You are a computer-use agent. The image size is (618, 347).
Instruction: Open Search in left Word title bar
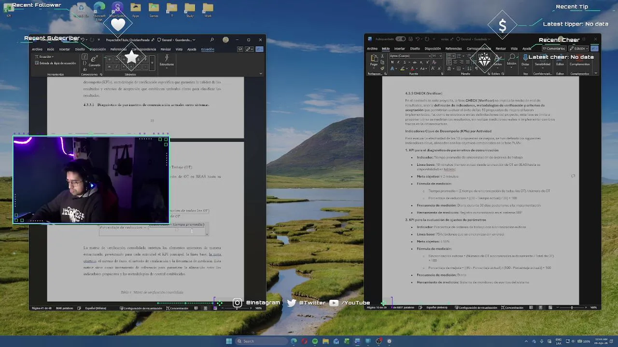click(212, 40)
